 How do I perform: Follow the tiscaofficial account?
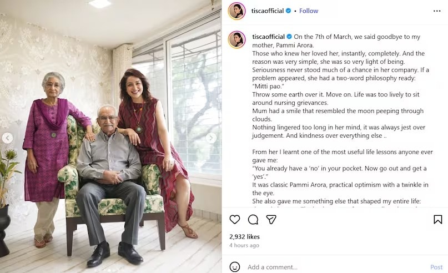[309, 11]
